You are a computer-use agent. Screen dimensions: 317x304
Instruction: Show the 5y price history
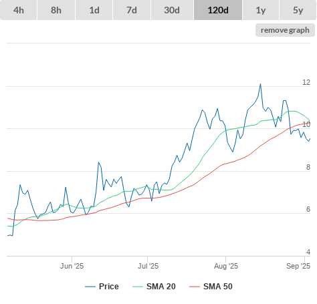(298, 10)
